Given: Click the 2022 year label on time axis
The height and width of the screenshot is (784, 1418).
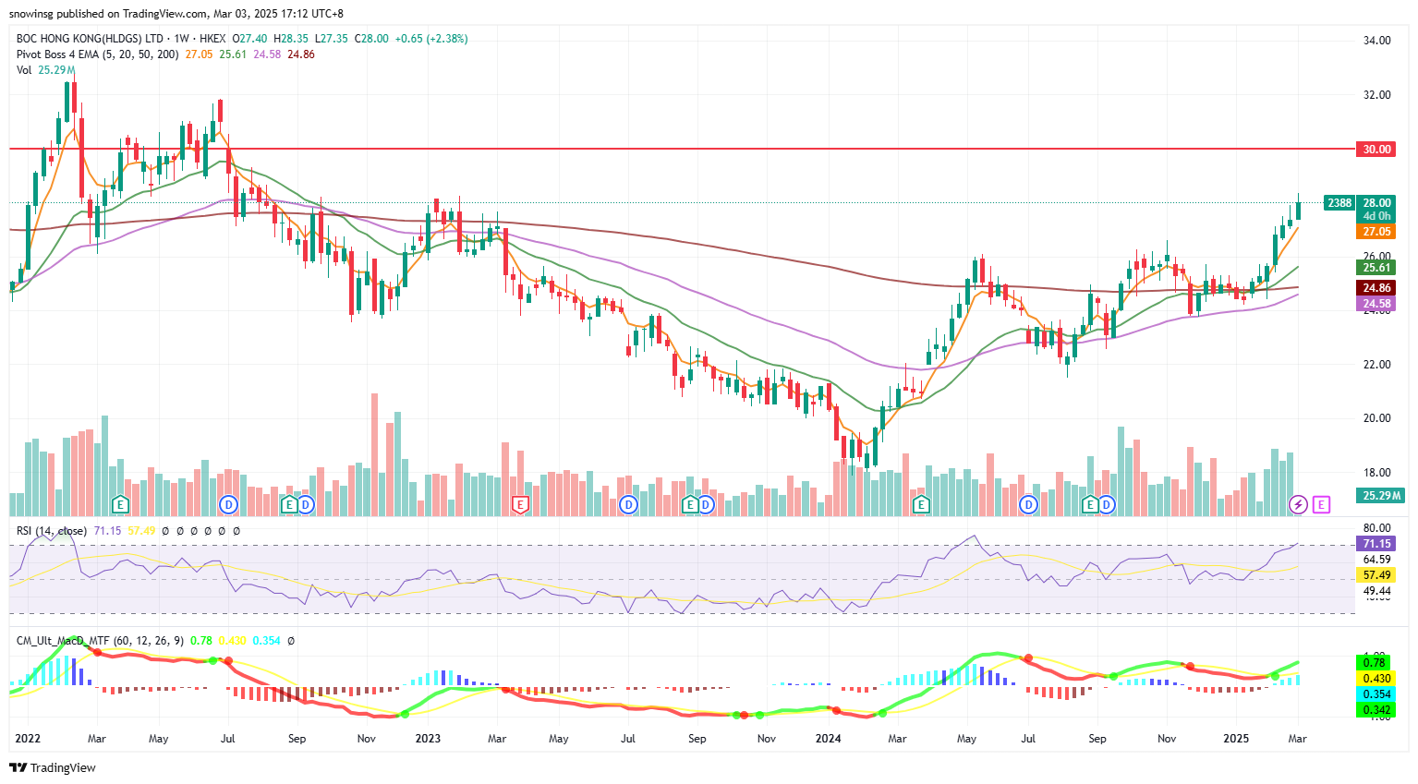Looking at the screenshot, I should 28,739.
